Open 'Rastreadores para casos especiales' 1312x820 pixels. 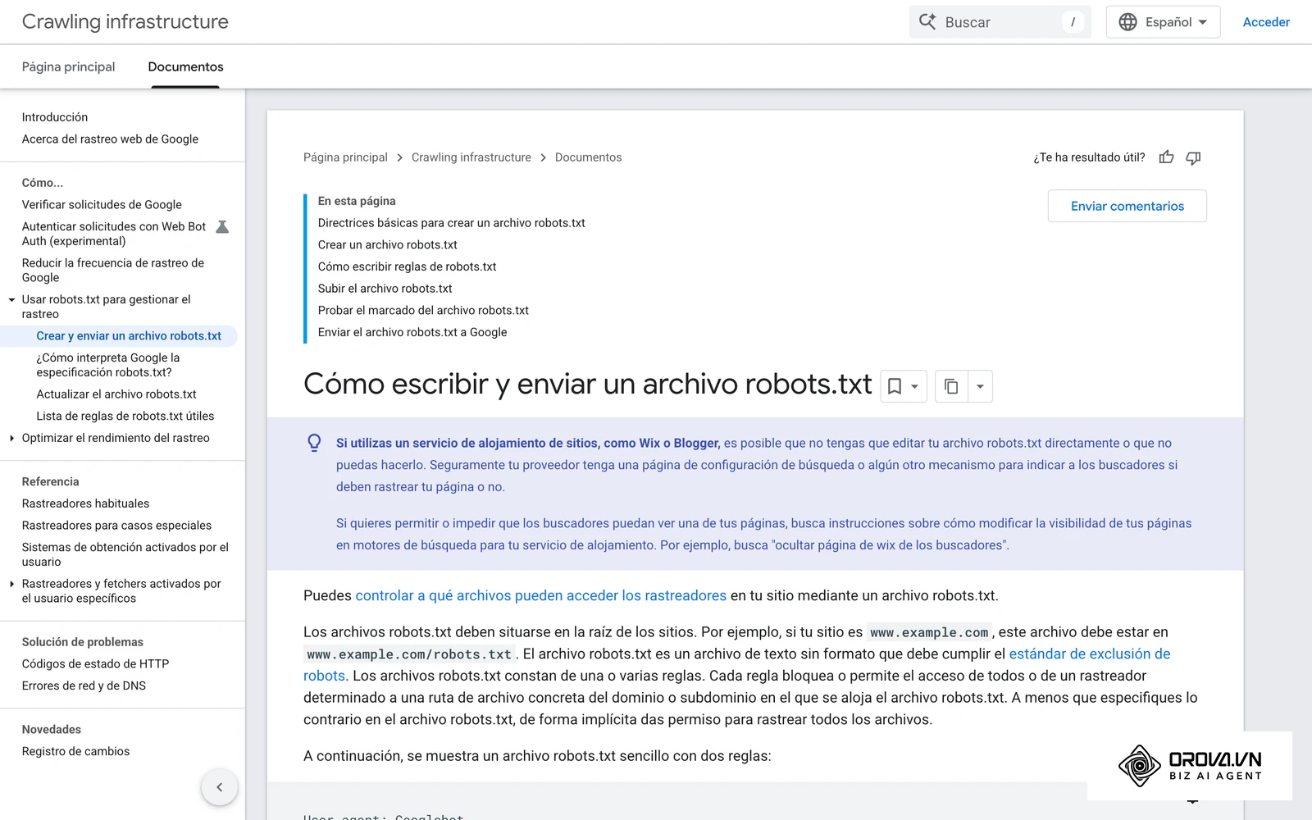[116, 526]
